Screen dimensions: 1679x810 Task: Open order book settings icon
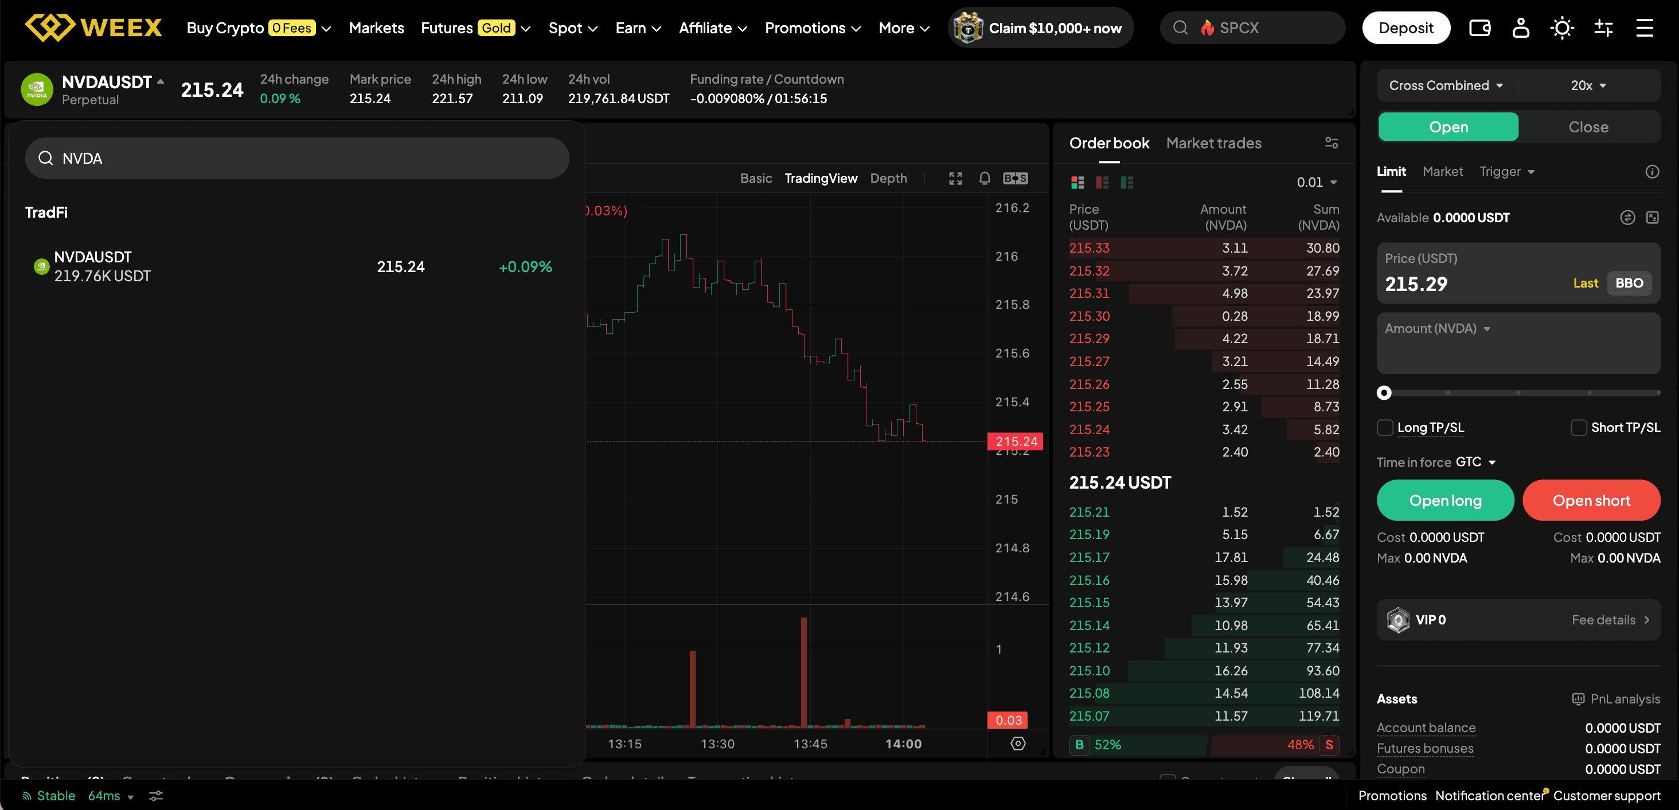point(1332,143)
